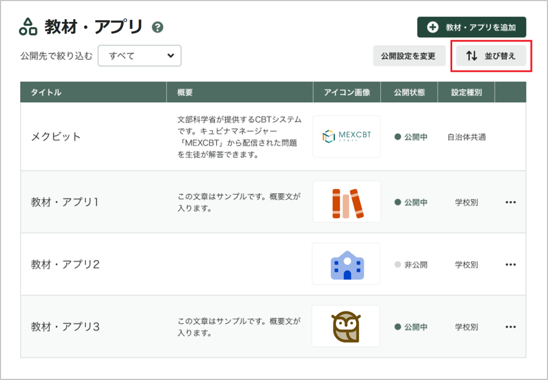Click the 設定種別 column header
This screenshot has width=548, height=380.
coord(466,92)
